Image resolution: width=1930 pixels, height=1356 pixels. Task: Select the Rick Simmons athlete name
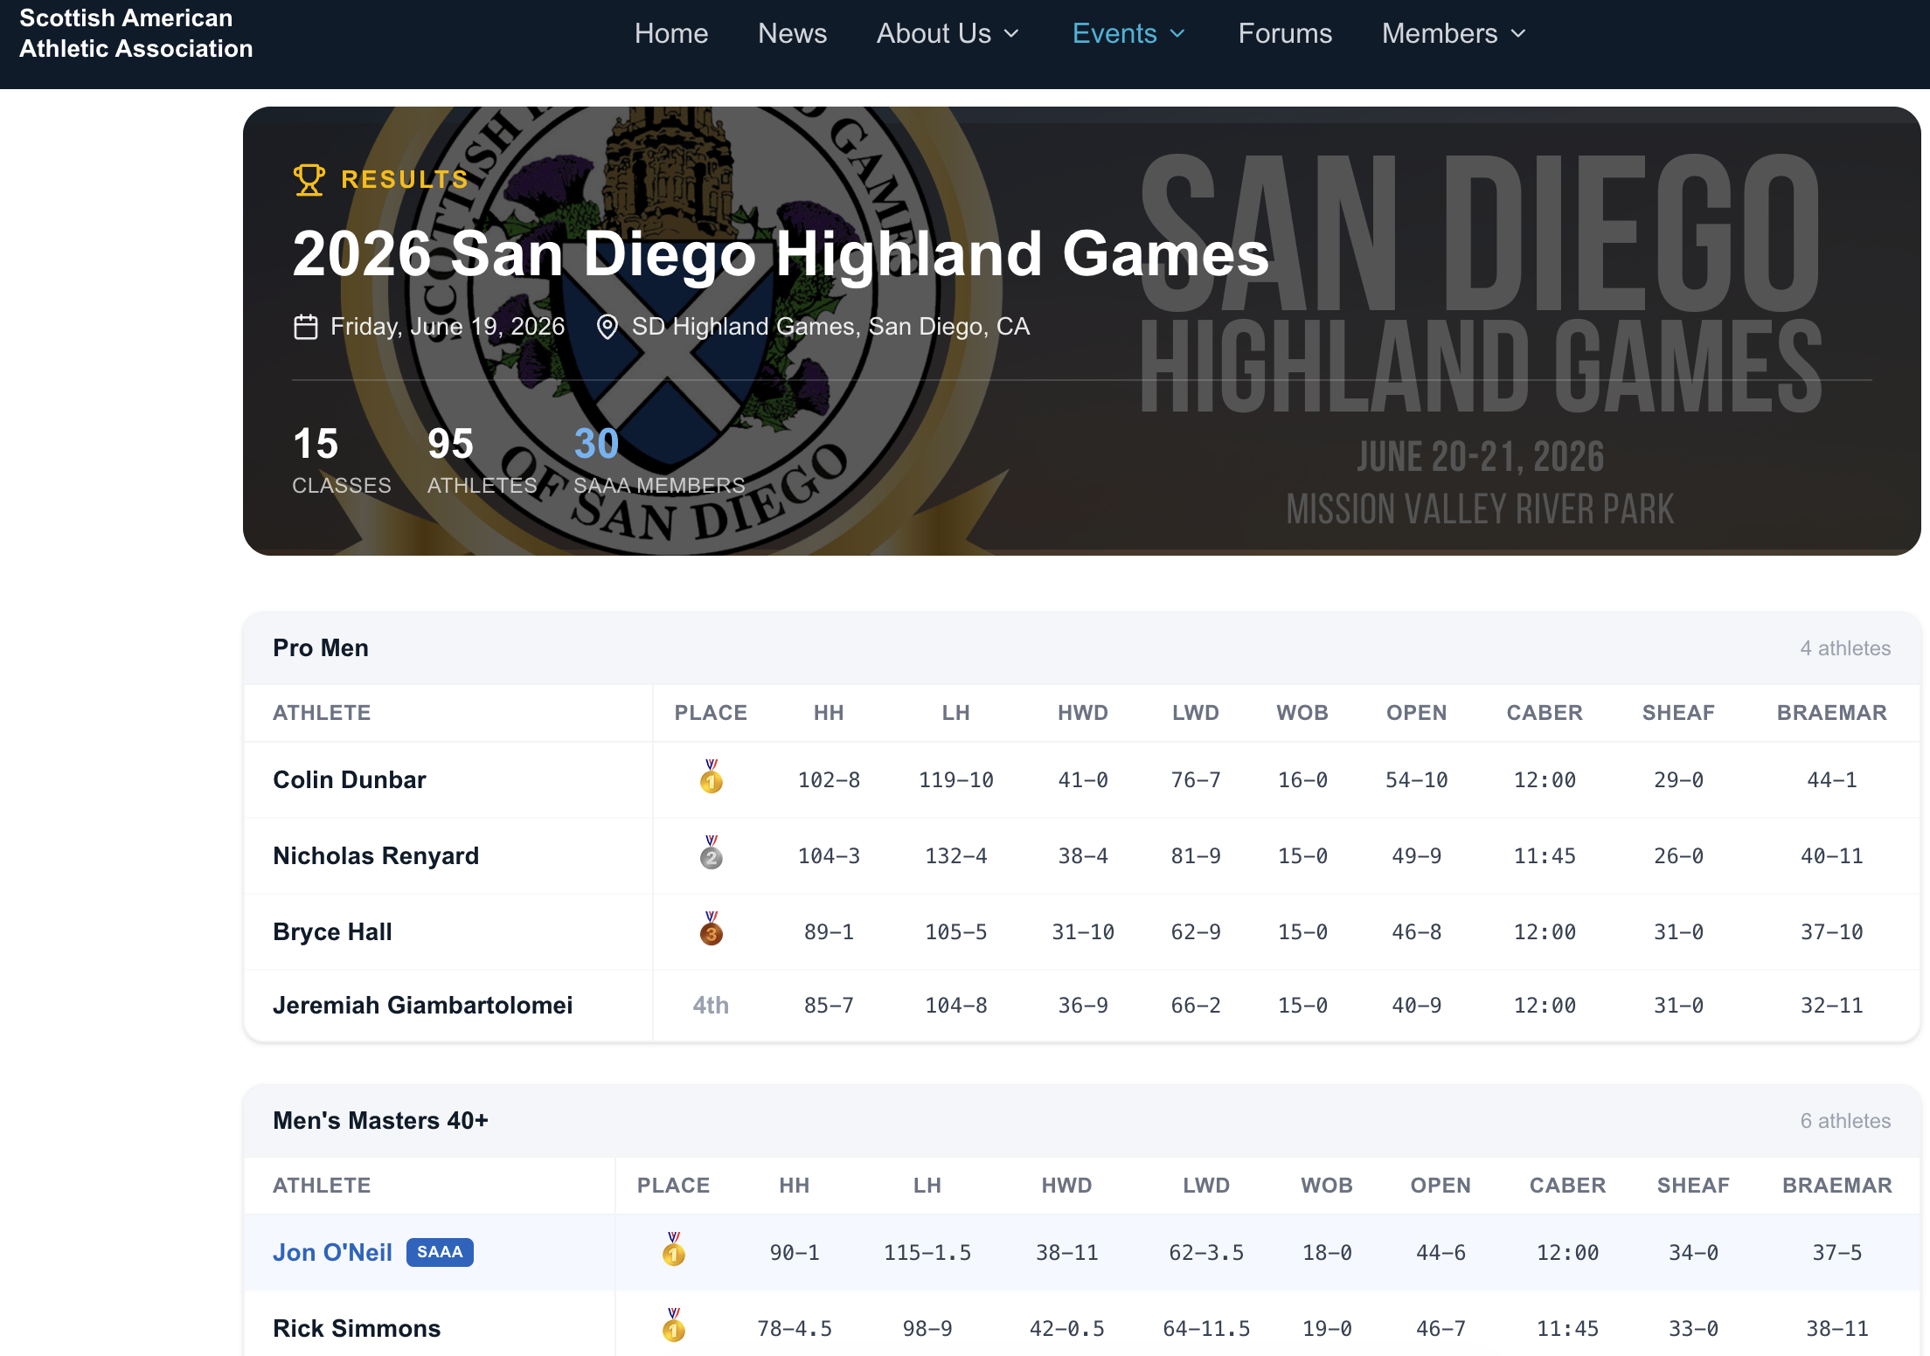357,1328
